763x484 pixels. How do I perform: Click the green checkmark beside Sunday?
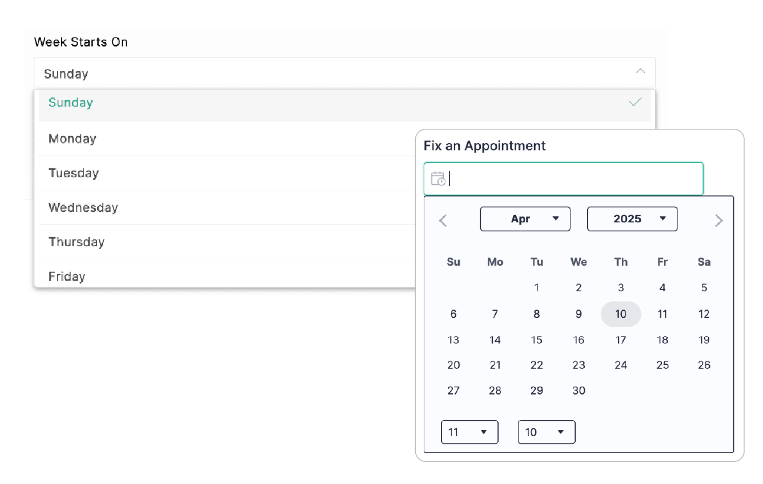click(x=635, y=103)
